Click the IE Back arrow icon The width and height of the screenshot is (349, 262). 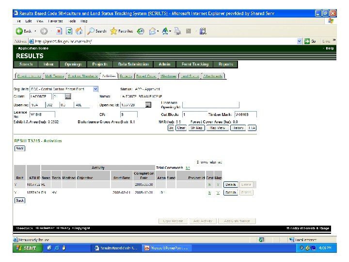[x=19, y=31]
